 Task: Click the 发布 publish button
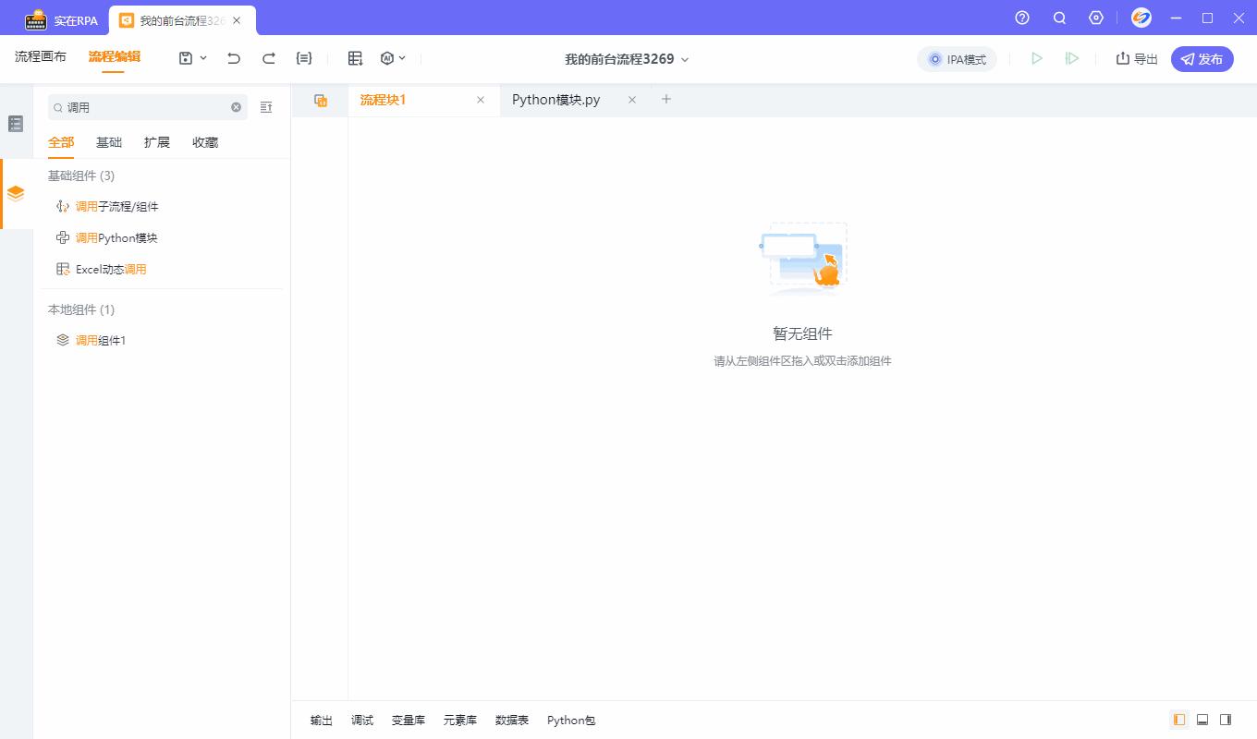tap(1202, 58)
